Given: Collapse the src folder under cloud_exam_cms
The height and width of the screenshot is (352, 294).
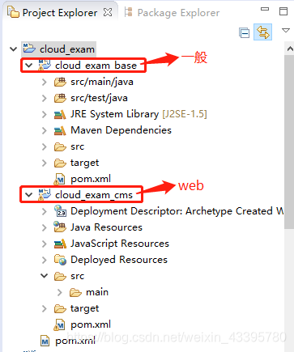Looking at the screenshot, I should pyautogui.click(x=45, y=276).
